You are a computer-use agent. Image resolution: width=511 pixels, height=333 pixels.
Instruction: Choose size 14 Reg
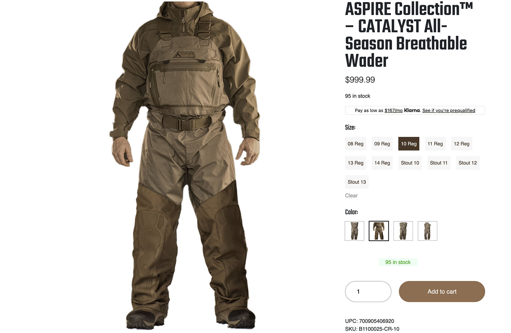382,163
